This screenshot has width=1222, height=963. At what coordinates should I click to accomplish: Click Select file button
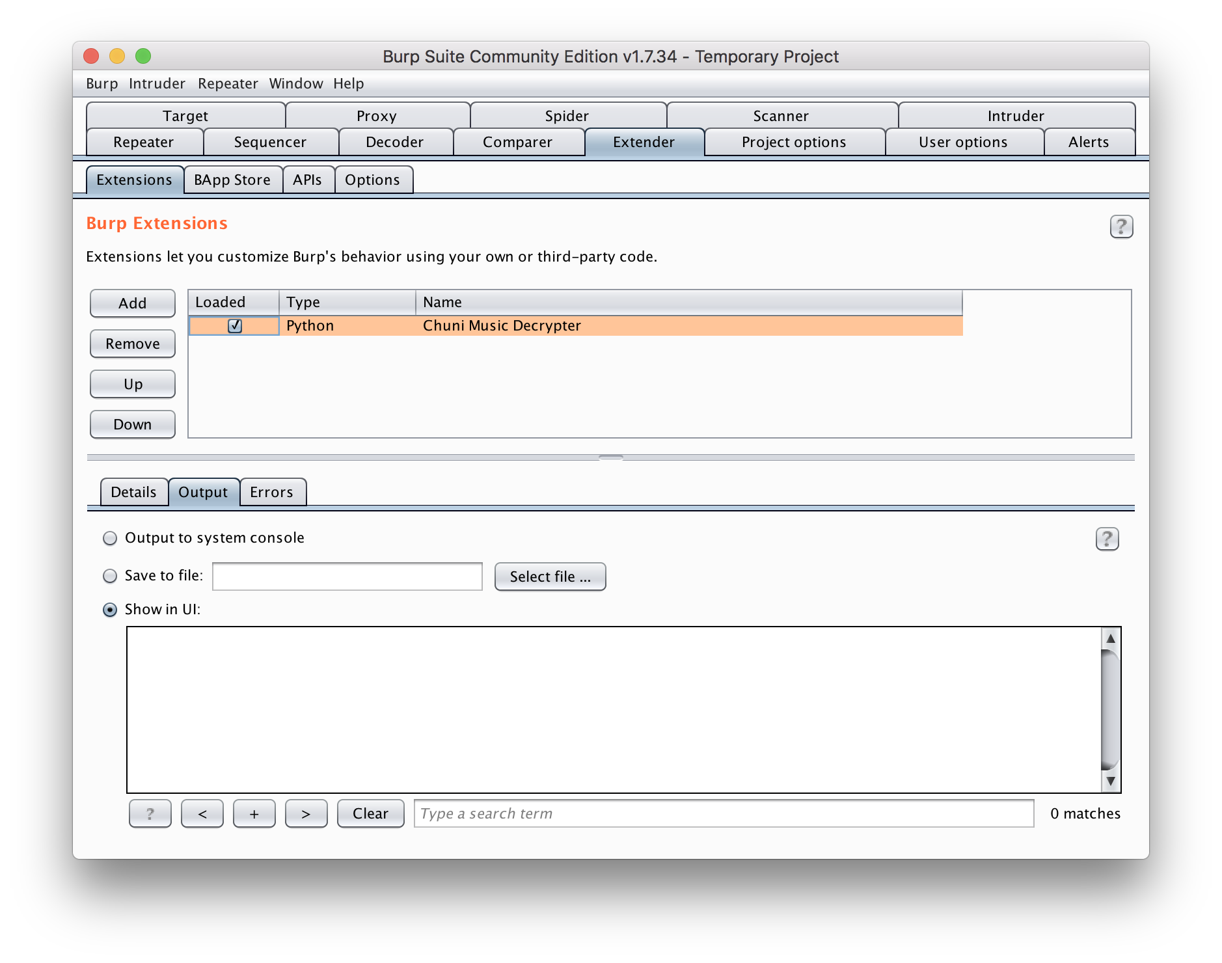(x=550, y=576)
